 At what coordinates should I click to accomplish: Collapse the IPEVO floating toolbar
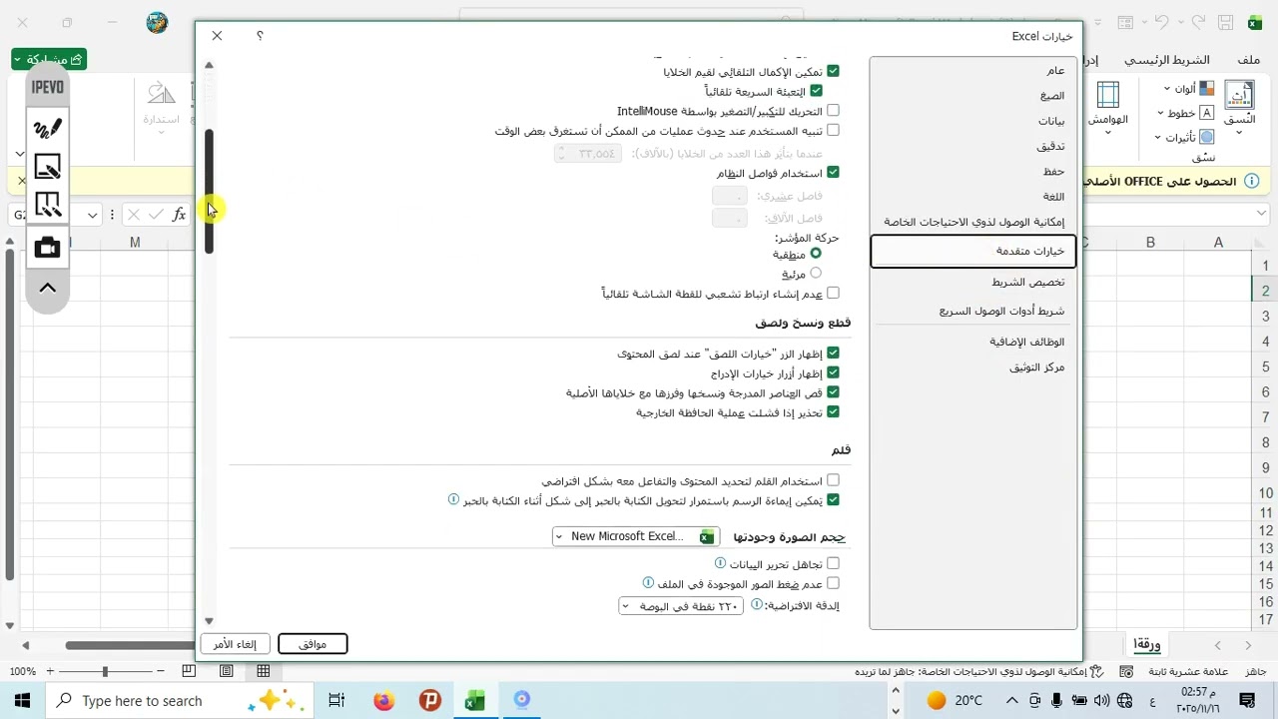pos(47,288)
